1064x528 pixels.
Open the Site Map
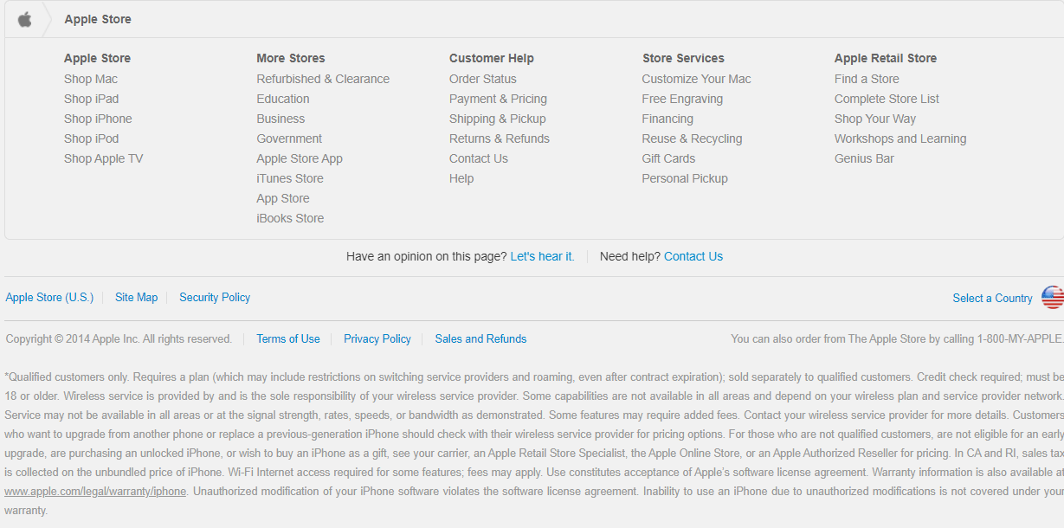click(x=136, y=297)
